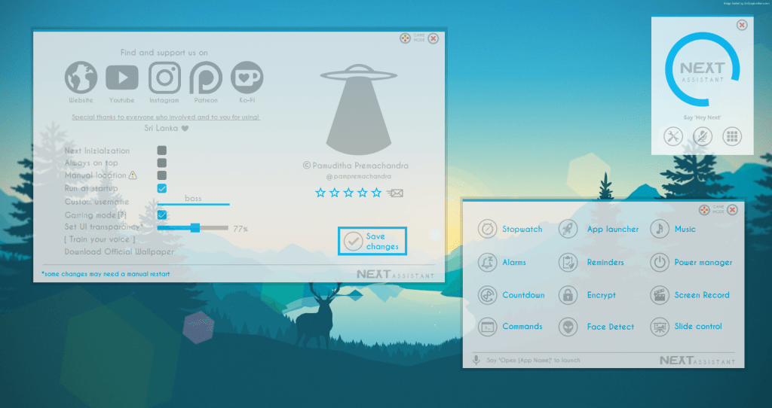Click the microphone mute icon in assistant widget
The image size is (772, 408).
(x=703, y=136)
